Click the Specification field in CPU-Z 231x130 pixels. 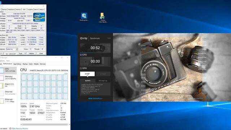(x=25, y=23)
